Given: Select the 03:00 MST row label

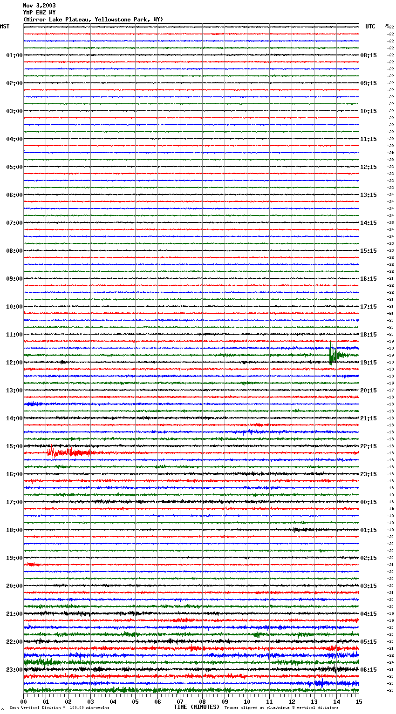Looking at the screenshot, I should pos(14,111).
